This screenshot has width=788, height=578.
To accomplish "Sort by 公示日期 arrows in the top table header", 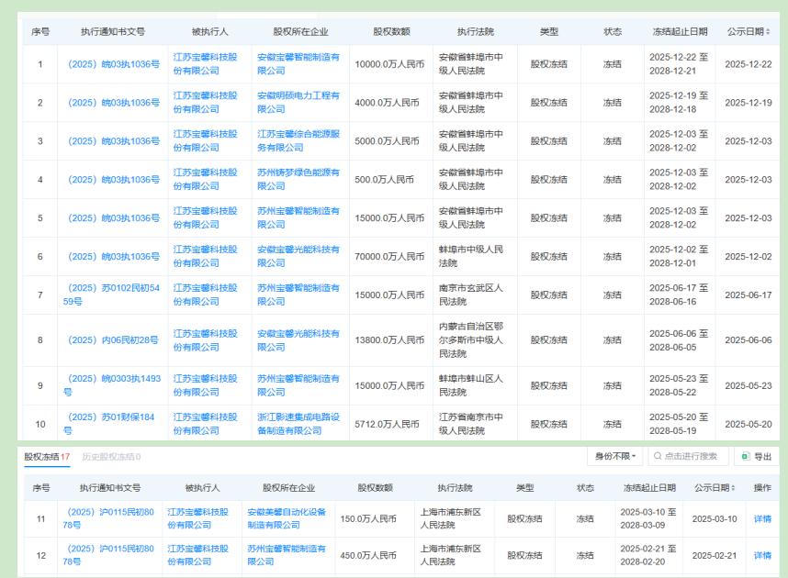I will 768,32.
